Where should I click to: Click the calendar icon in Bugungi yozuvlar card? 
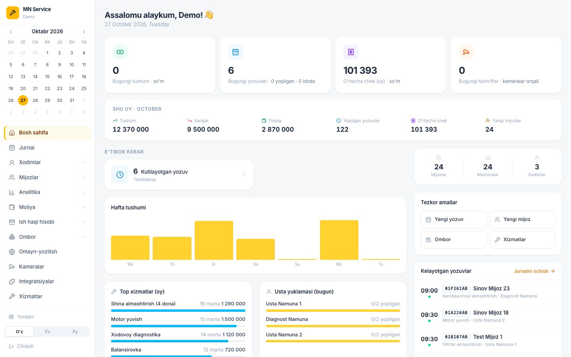[236, 52]
